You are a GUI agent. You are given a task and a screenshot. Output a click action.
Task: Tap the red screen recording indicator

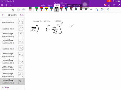coord(109,1)
